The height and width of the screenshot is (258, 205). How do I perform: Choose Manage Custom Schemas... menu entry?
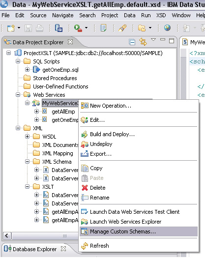pyautogui.click(x=139, y=231)
